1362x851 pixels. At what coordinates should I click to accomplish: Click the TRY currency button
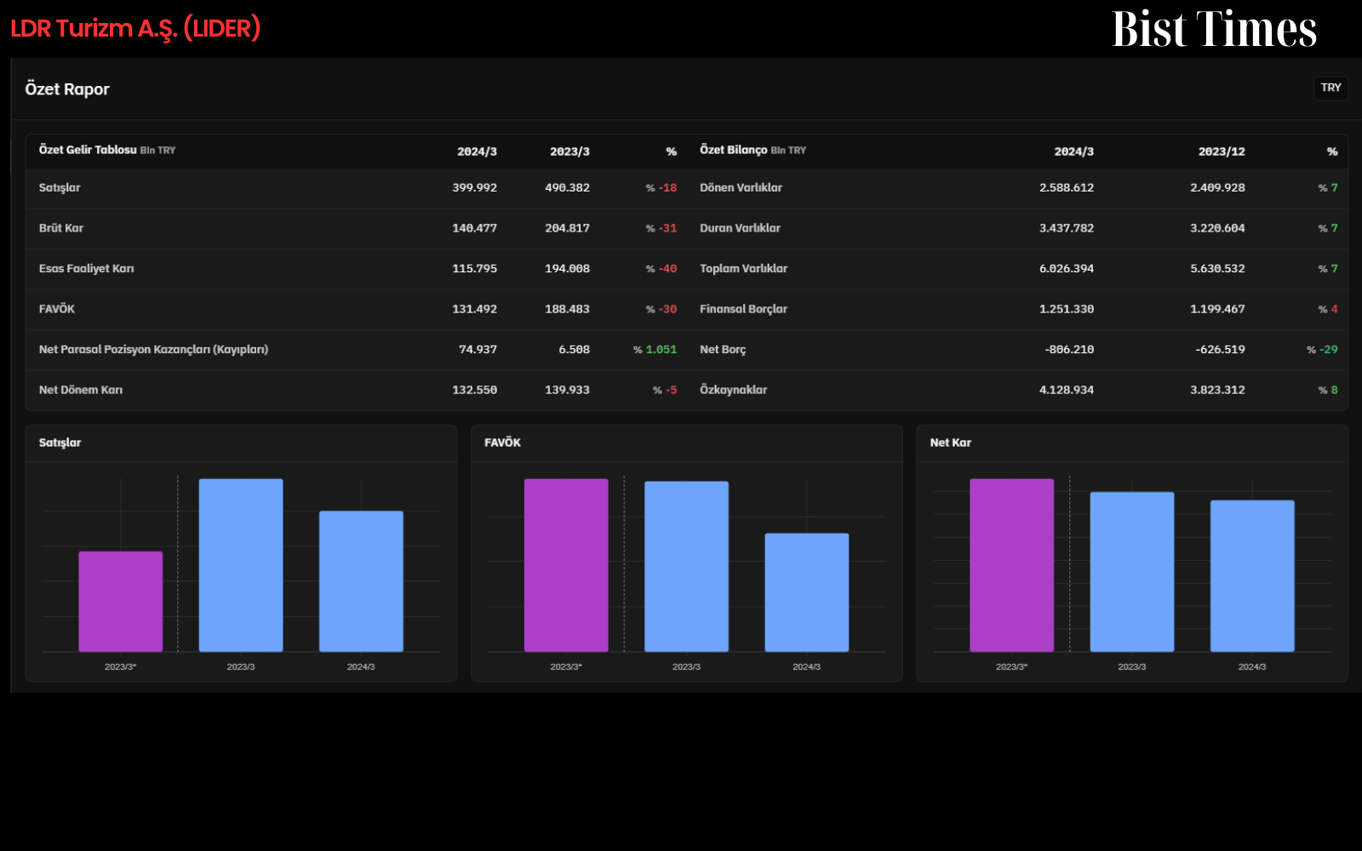tap(1331, 88)
